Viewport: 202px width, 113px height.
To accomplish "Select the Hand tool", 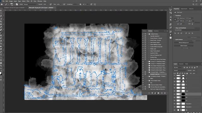I will (x=1, y=63).
